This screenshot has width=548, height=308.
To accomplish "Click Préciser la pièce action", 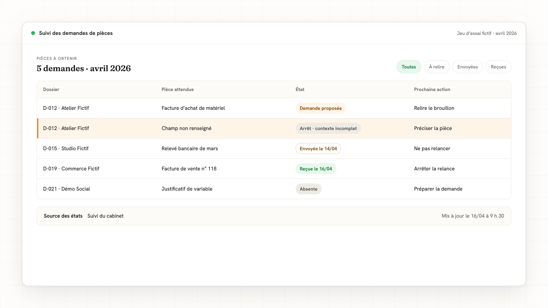I will tap(433, 128).
